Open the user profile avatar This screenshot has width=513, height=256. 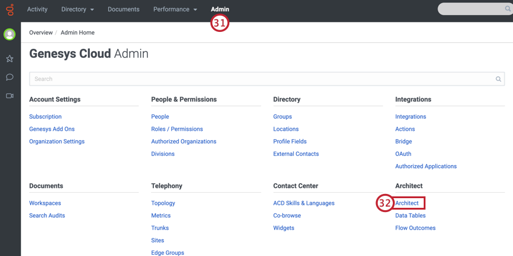coord(10,34)
